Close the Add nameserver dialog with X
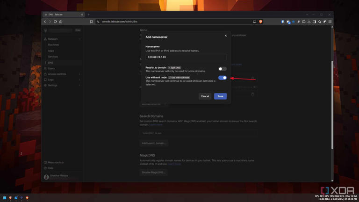Image resolution: width=359 pixels, height=202 pixels. (x=226, y=36)
